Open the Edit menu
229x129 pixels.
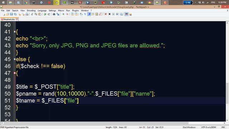pos(8,10)
